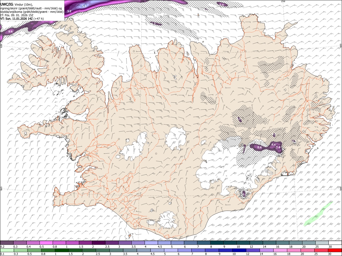Pick the dark teal snow-scale swatch starting at 8

click(217, 243)
